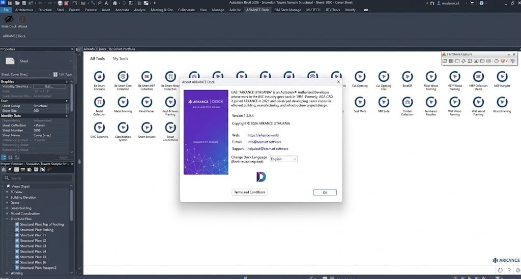Open the Sort Mark tool icon

(360, 102)
